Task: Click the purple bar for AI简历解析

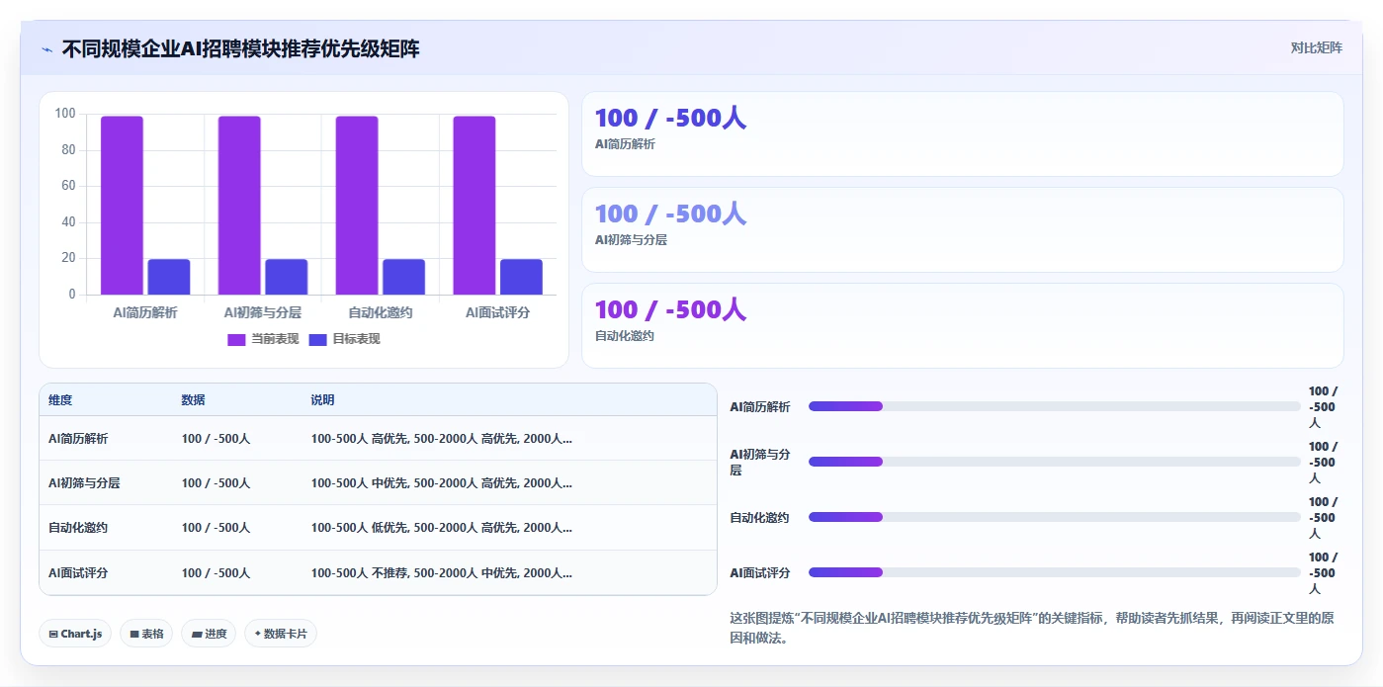Action: [x=122, y=206]
